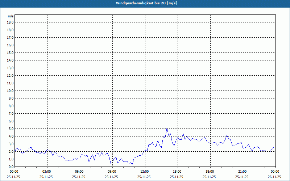Image resolution: width=290 pixels, height=181 pixels.
Task: Click the 26.11.25 date label
Action: tap(274, 177)
